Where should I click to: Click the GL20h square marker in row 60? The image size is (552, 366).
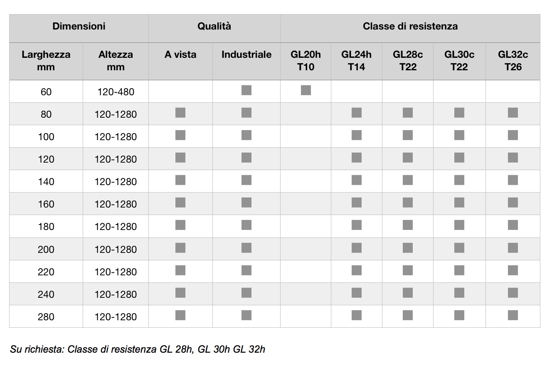click(306, 90)
